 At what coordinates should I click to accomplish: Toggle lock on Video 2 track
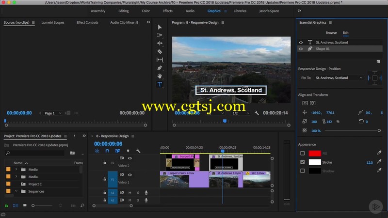coord(105,162)
